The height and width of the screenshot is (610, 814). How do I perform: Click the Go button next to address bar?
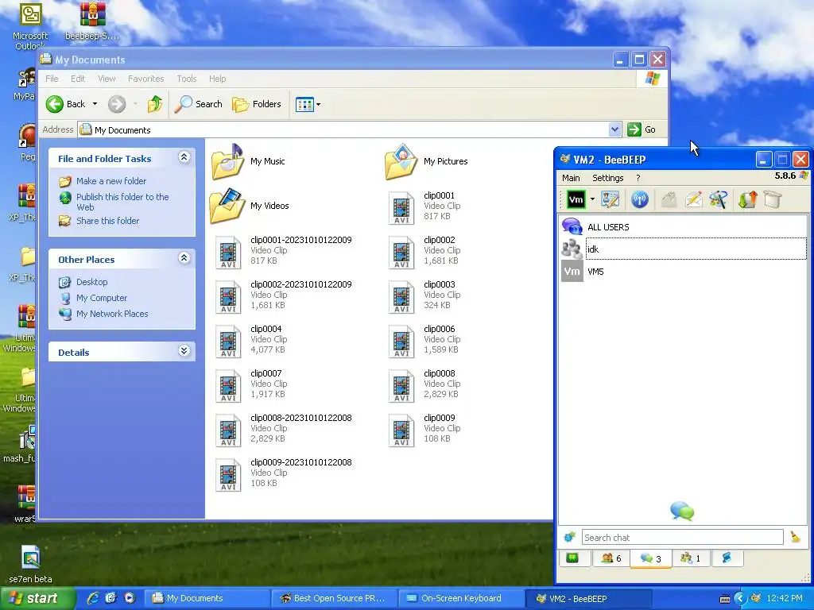[642, 129]
